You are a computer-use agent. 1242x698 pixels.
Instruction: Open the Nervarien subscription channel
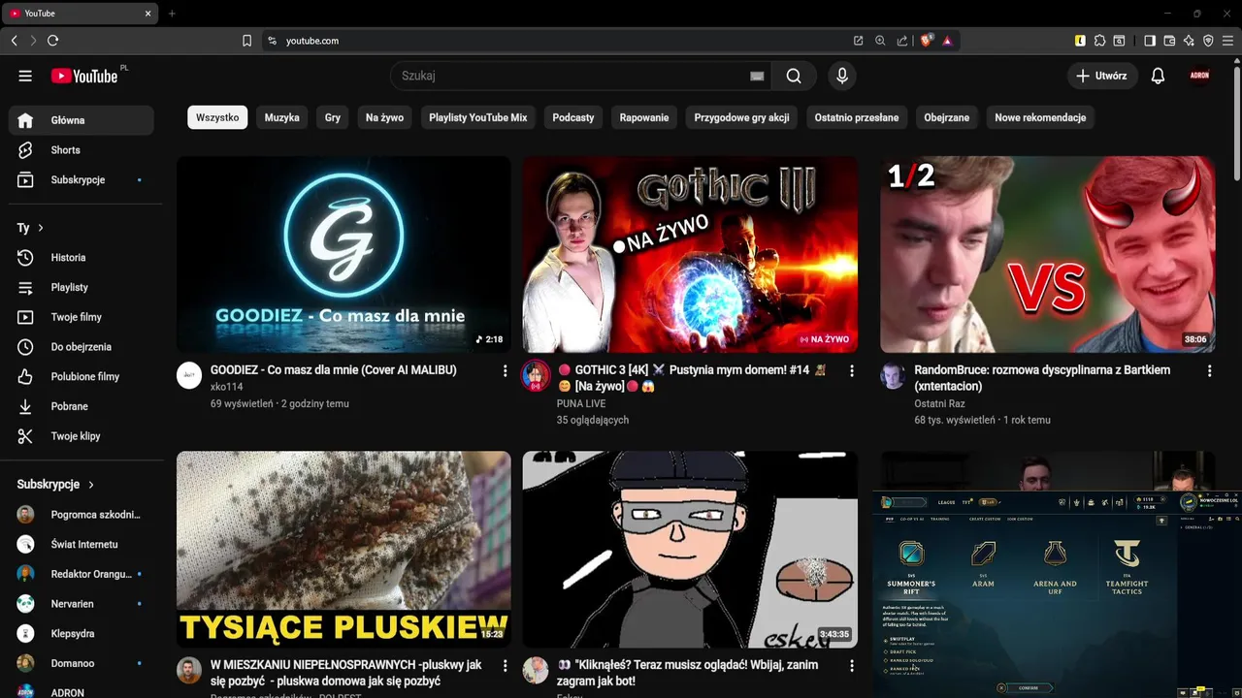pyautogui.click(x=82, y=604)
